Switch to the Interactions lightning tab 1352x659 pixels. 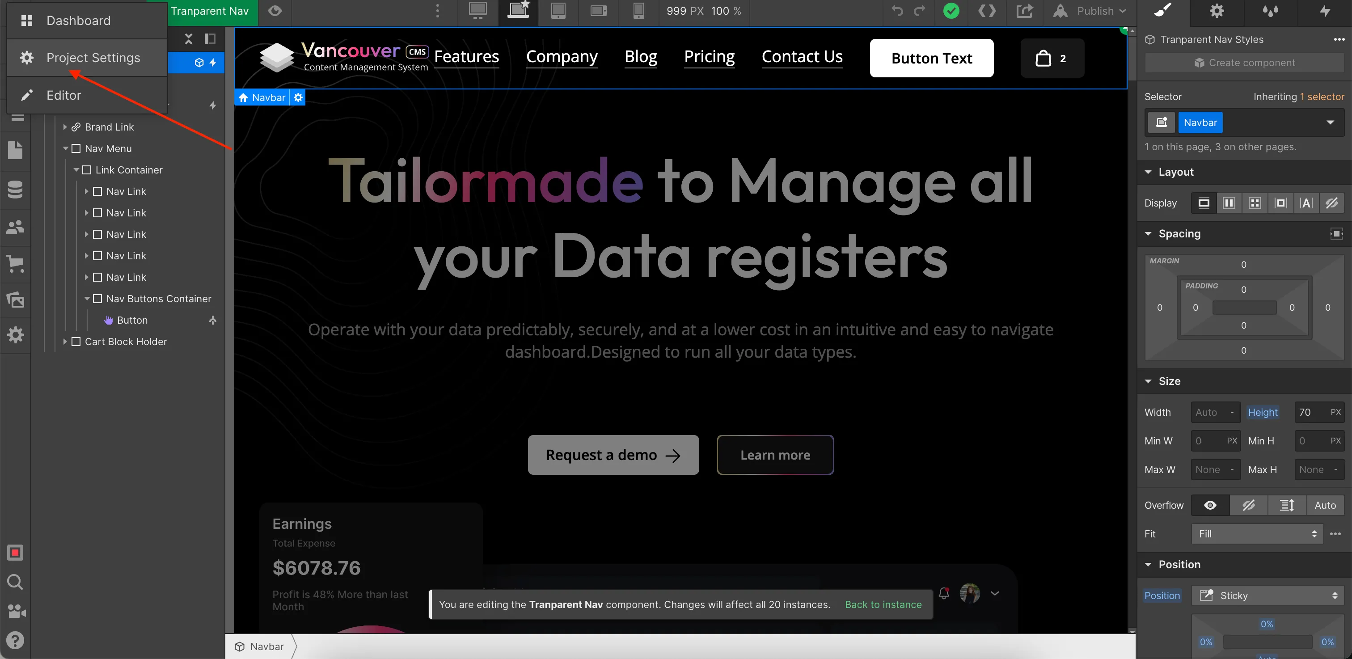[x=1325, y=11]
